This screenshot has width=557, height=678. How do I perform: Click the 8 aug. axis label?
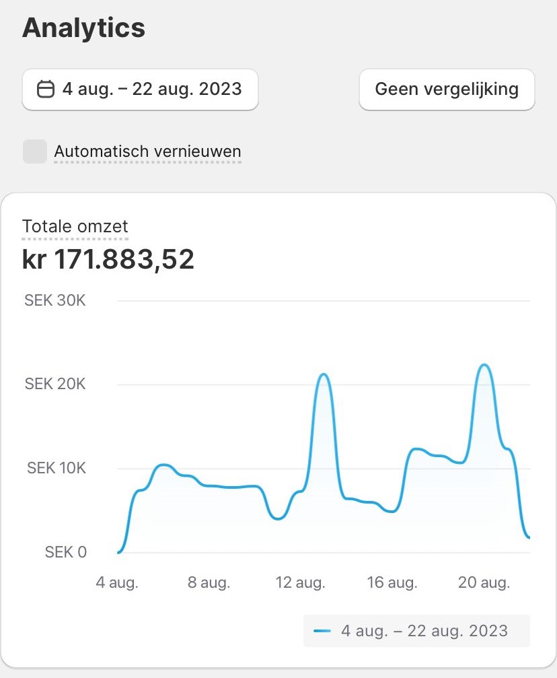click(x=209, y=582)
